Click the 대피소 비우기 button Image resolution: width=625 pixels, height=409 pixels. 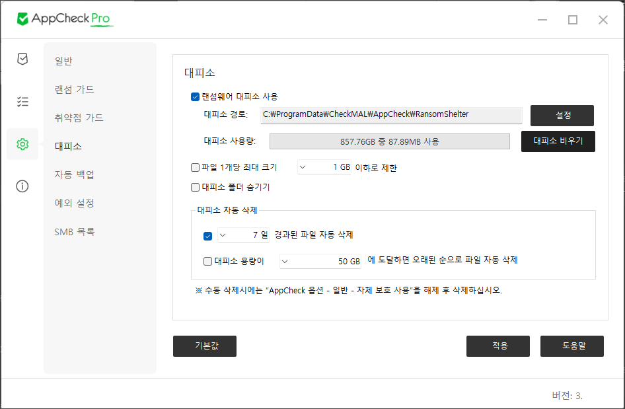[558, 141]
